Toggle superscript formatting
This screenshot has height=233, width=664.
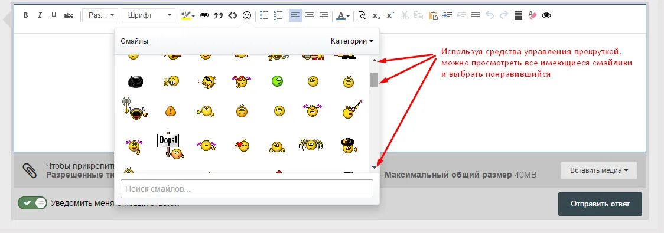[x=390, y=16]
